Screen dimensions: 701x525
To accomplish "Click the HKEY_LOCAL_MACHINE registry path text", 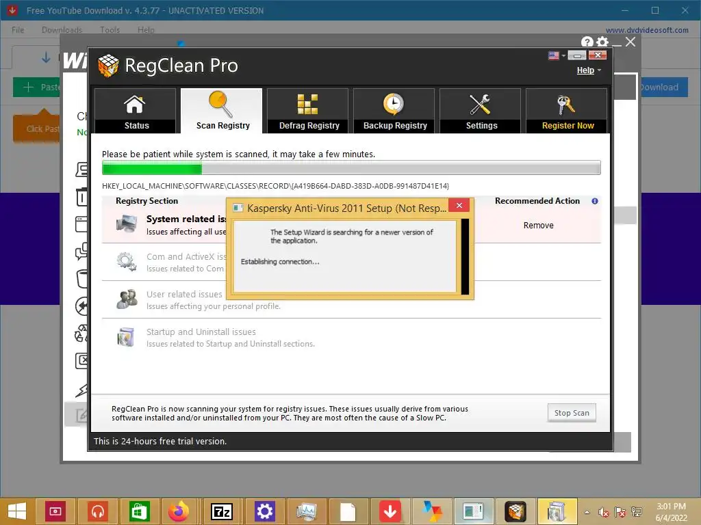I will pyautogui.click(x=275, y=186).
